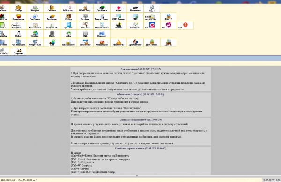Open the Бух. док. icon
This screenshot has height=182, width=281.
[x=68, y=25]
